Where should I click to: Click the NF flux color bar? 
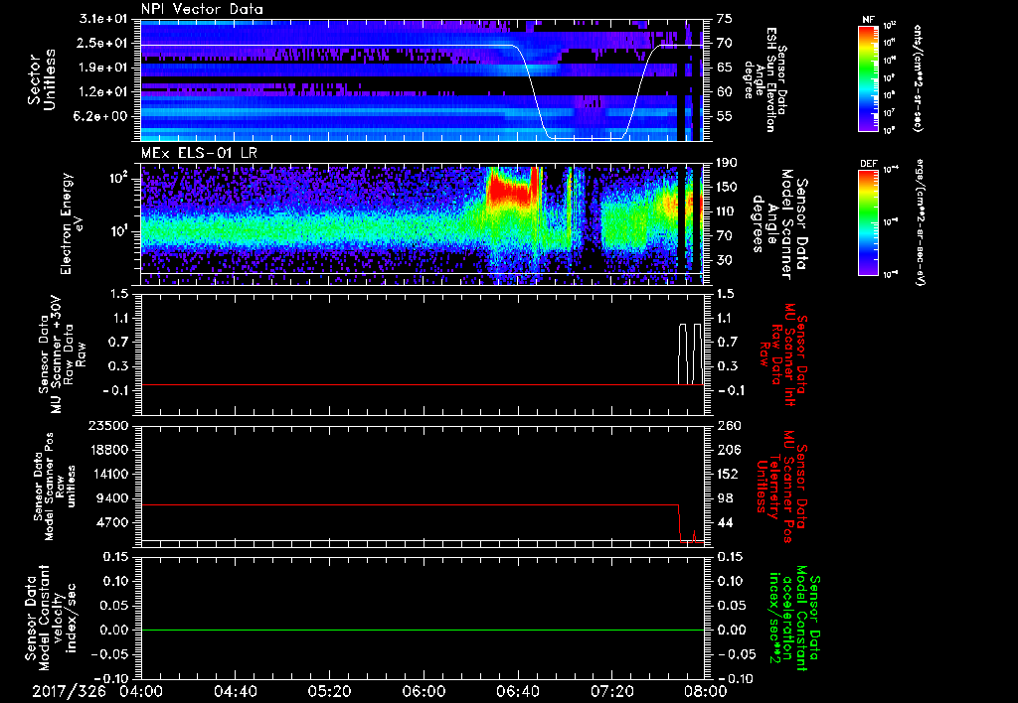[x=868, y=77]
